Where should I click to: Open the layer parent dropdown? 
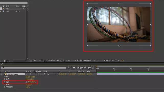click(52, 74)
